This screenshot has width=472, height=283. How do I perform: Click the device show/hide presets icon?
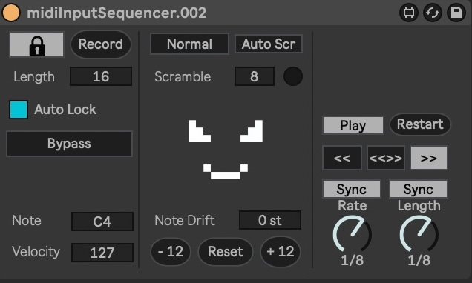pyautogui.click(x=409, y=13)
